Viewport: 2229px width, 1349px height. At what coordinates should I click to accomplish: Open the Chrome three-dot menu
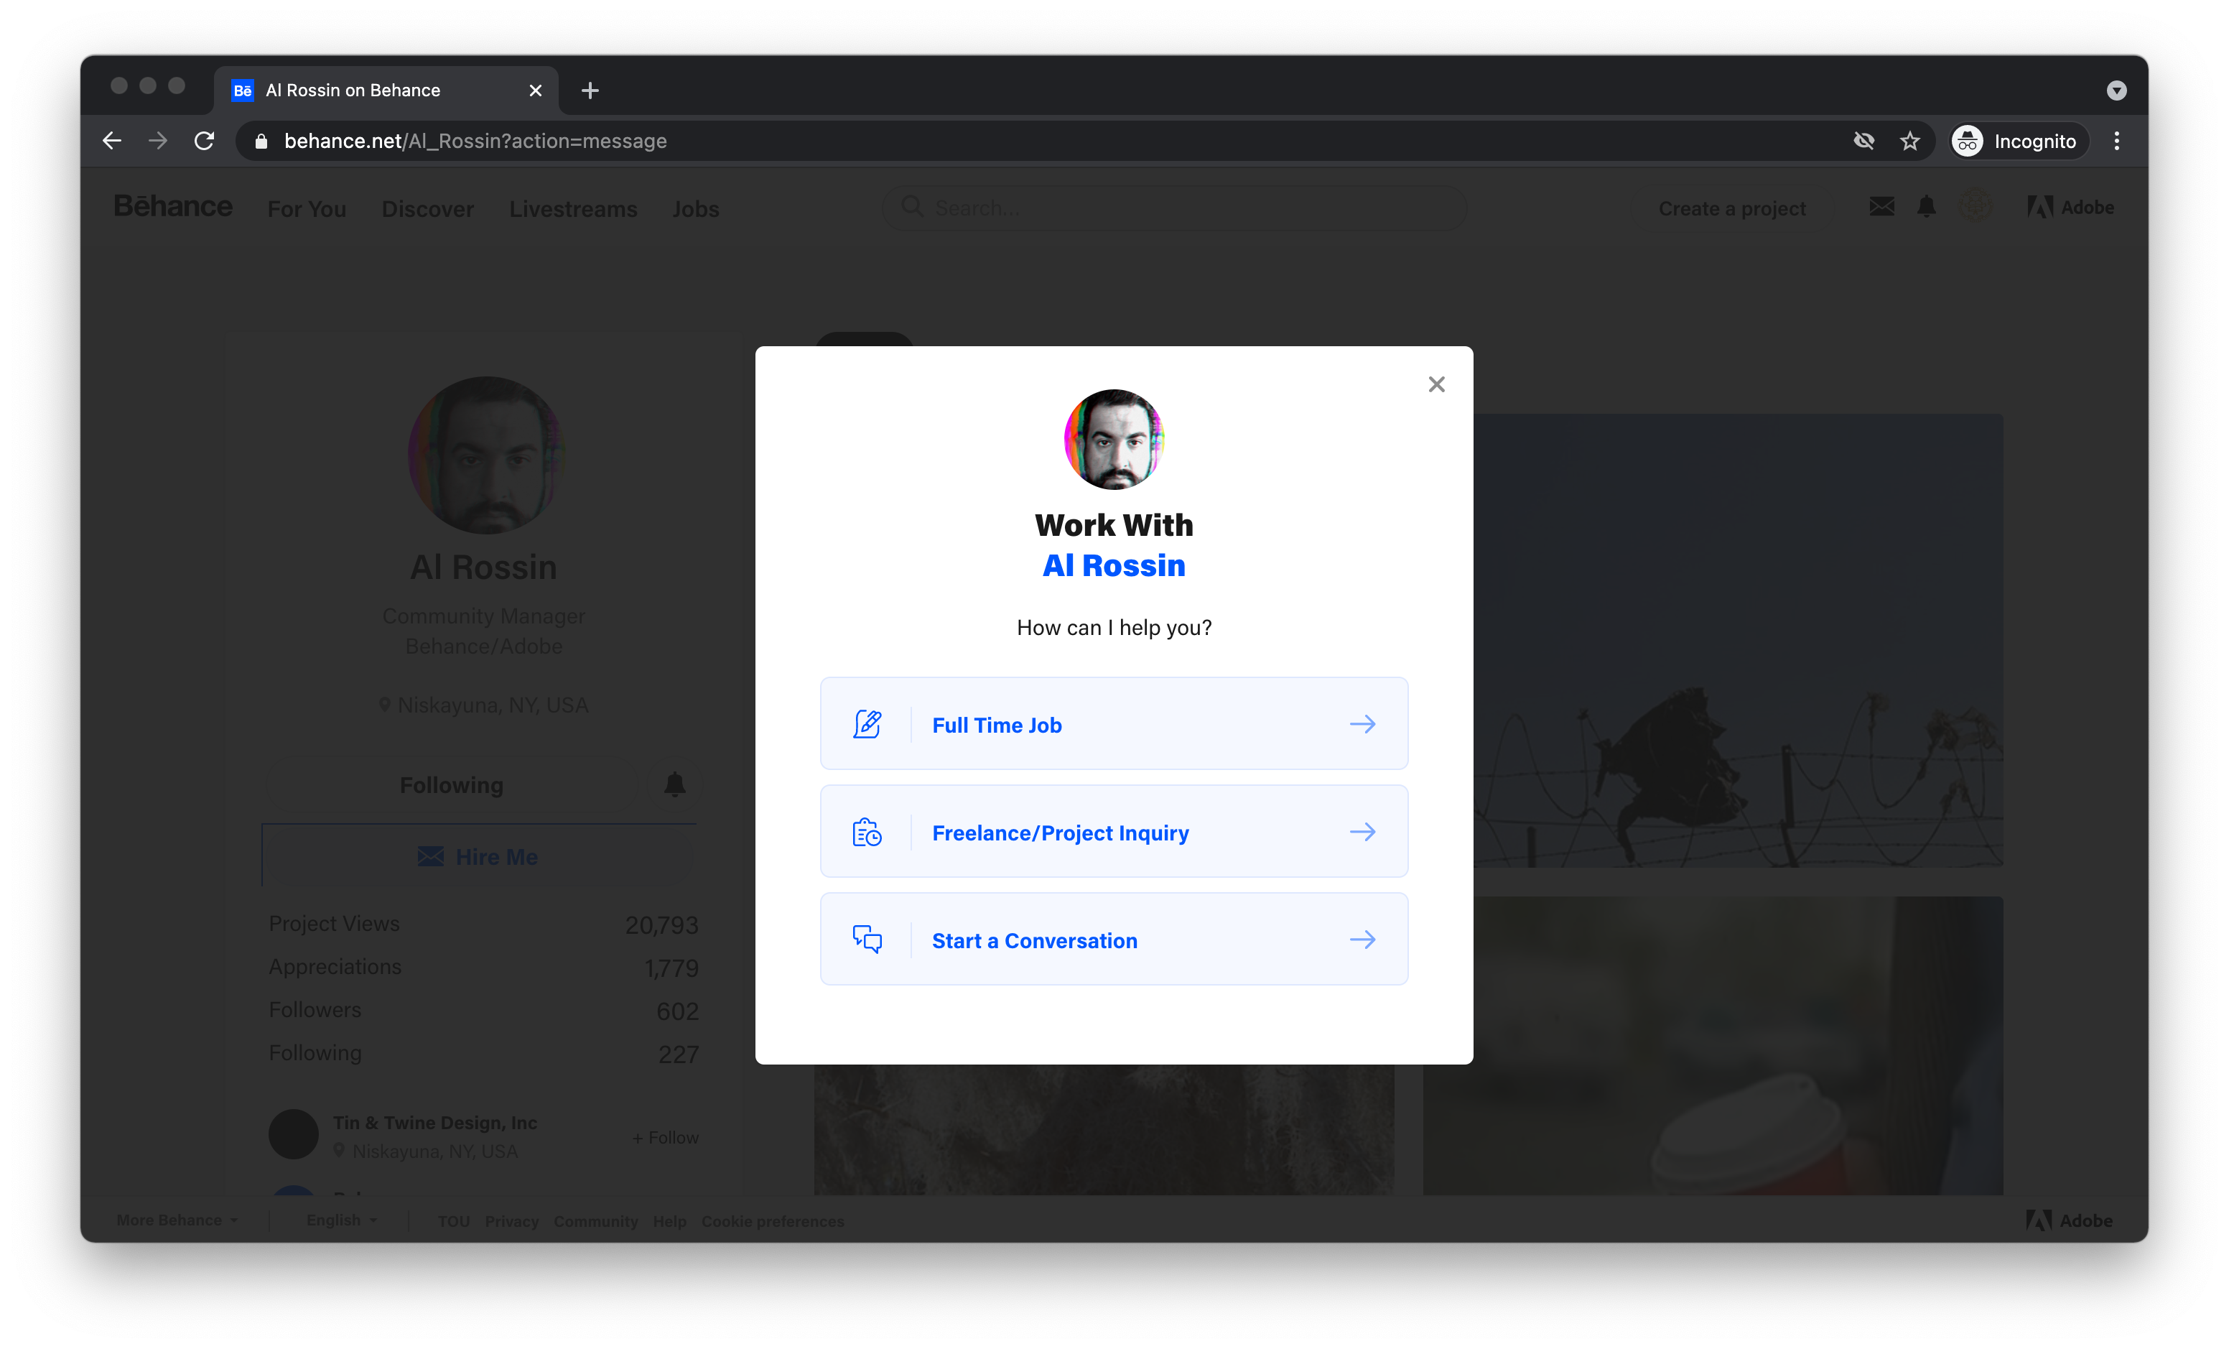2117,141
